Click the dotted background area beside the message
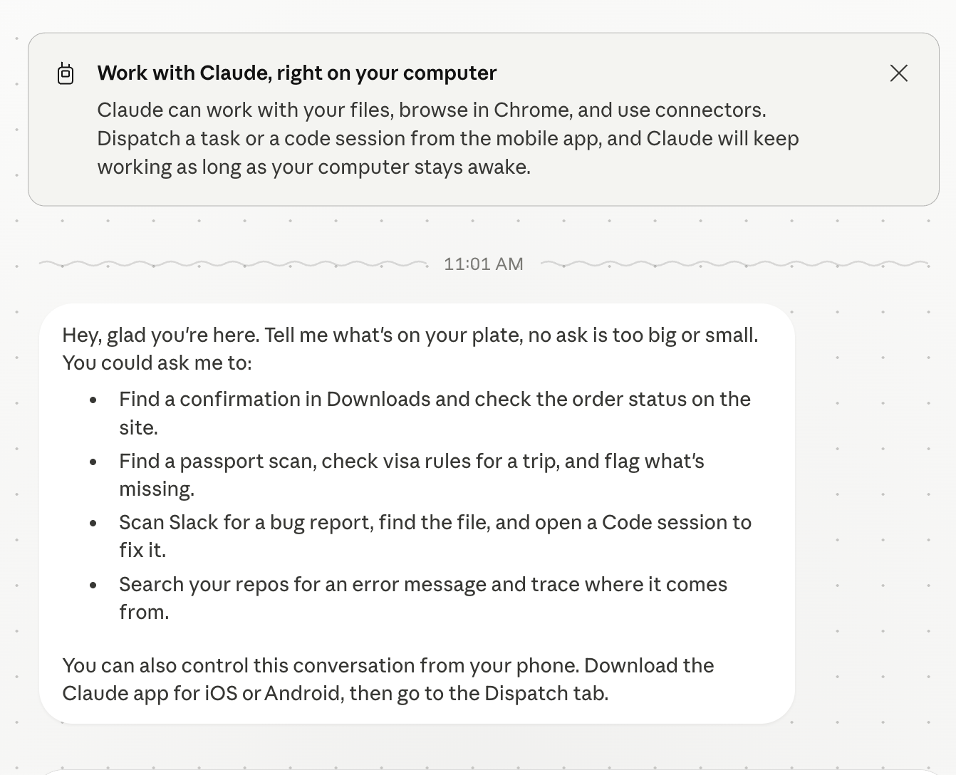 click(876, 499)
